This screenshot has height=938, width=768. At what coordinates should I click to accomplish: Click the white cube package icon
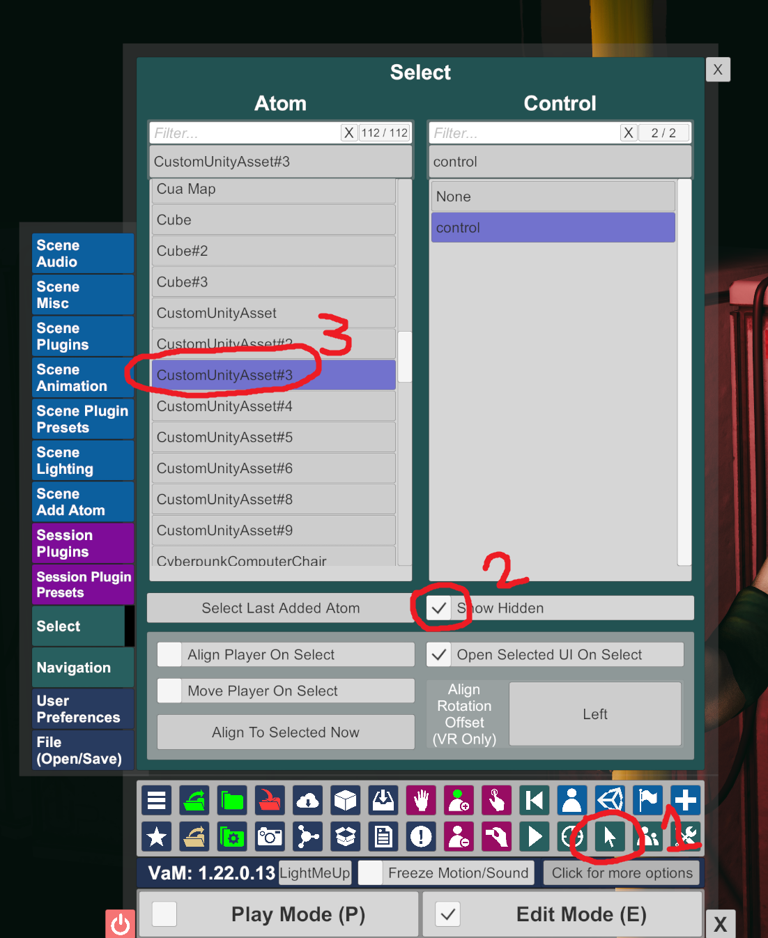pos(345,800)
